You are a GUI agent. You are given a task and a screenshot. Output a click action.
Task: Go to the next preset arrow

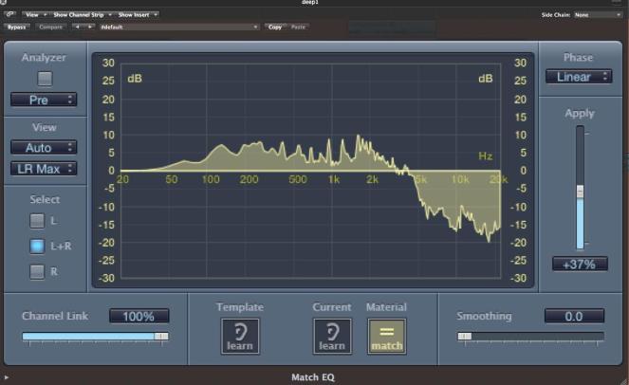(x=90, y=27)
